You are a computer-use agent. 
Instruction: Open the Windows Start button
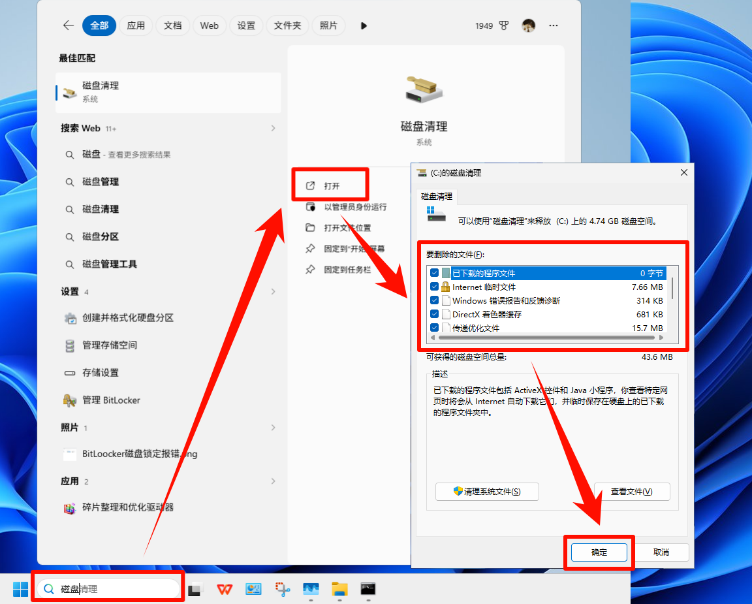tap(20, 588)
